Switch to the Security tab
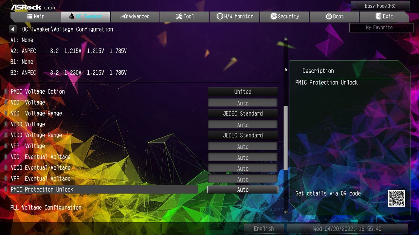The width and height of the screenshot is (419, 235). click(284, 17)
